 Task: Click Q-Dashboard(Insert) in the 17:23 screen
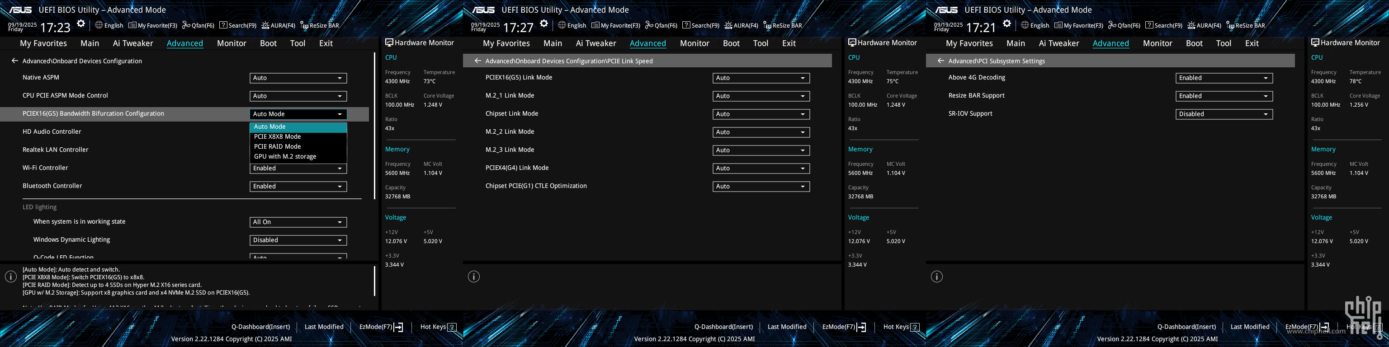point(260,327)
